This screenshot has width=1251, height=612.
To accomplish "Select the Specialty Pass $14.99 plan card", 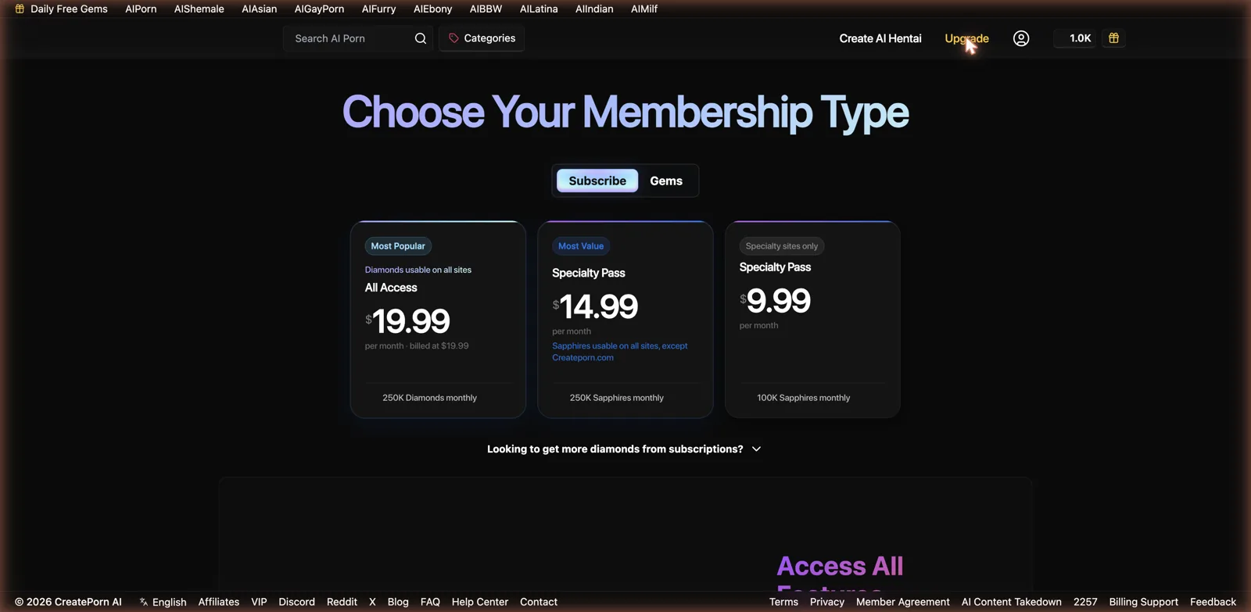I will [x=625, y=320].
